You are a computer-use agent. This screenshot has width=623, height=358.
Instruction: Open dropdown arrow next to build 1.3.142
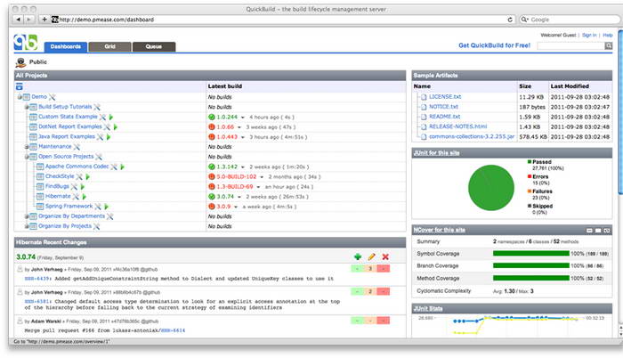[242, 167]
